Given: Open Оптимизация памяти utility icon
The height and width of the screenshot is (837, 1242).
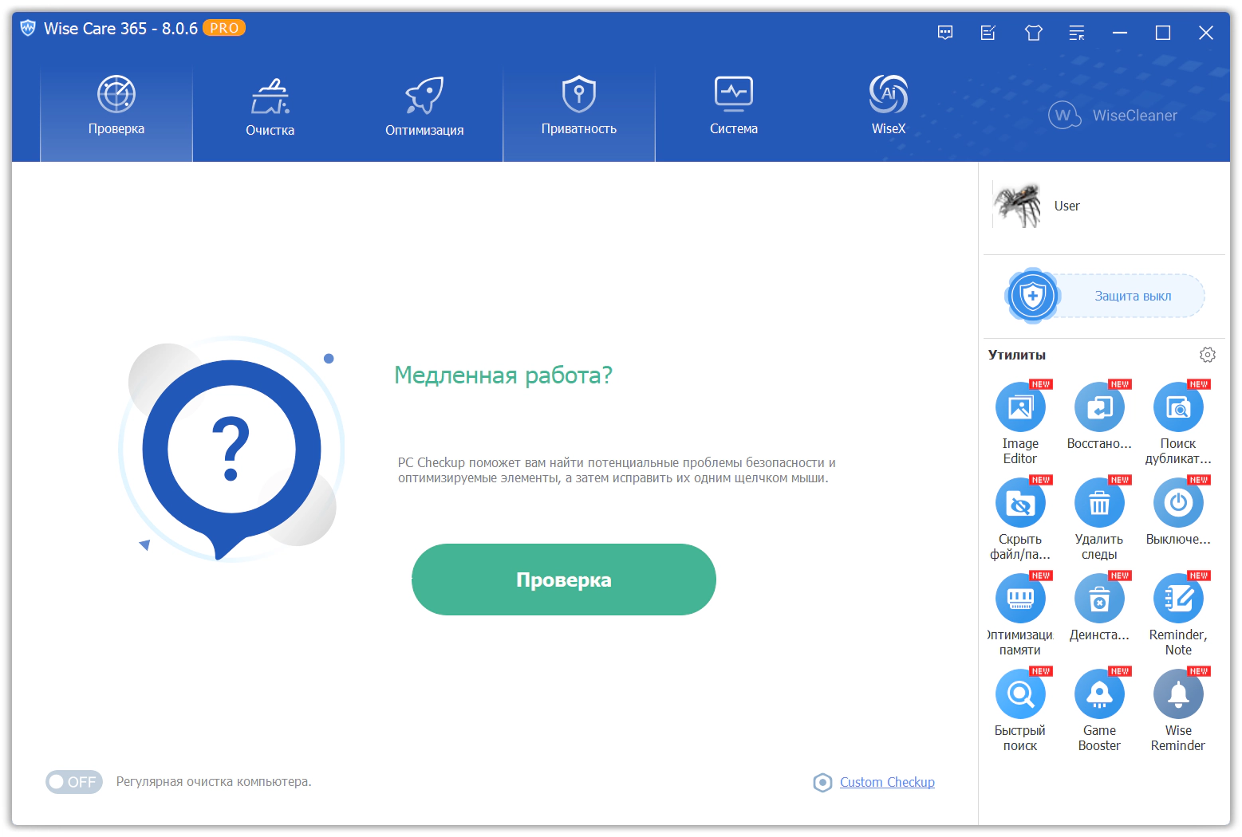Looking at the screenshot, I should pos(1020,599).
